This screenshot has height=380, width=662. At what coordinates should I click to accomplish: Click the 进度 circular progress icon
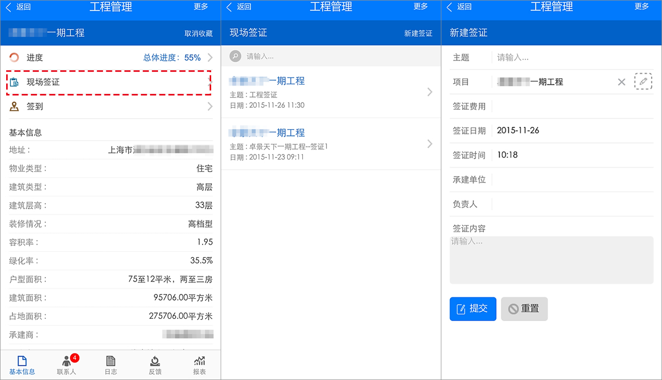click(14, 57)
